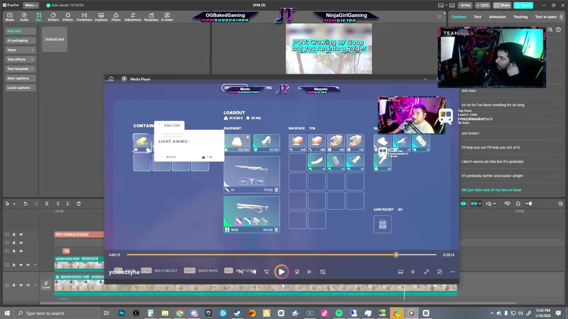Open the Stickers panel icon
The image size is (568, 319).
53,17
